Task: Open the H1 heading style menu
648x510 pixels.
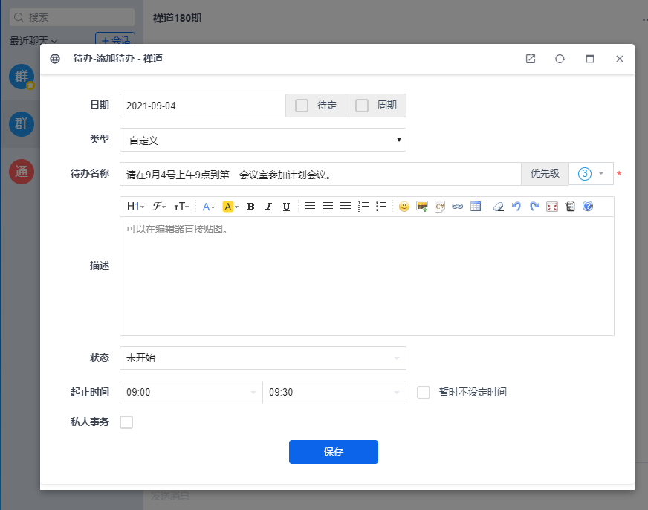Action: 136,207
